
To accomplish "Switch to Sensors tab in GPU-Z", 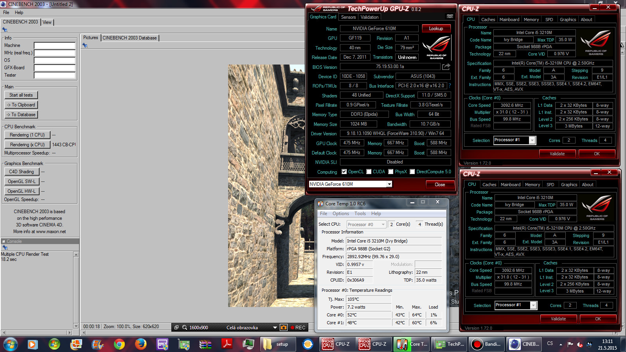I will 348,17.
